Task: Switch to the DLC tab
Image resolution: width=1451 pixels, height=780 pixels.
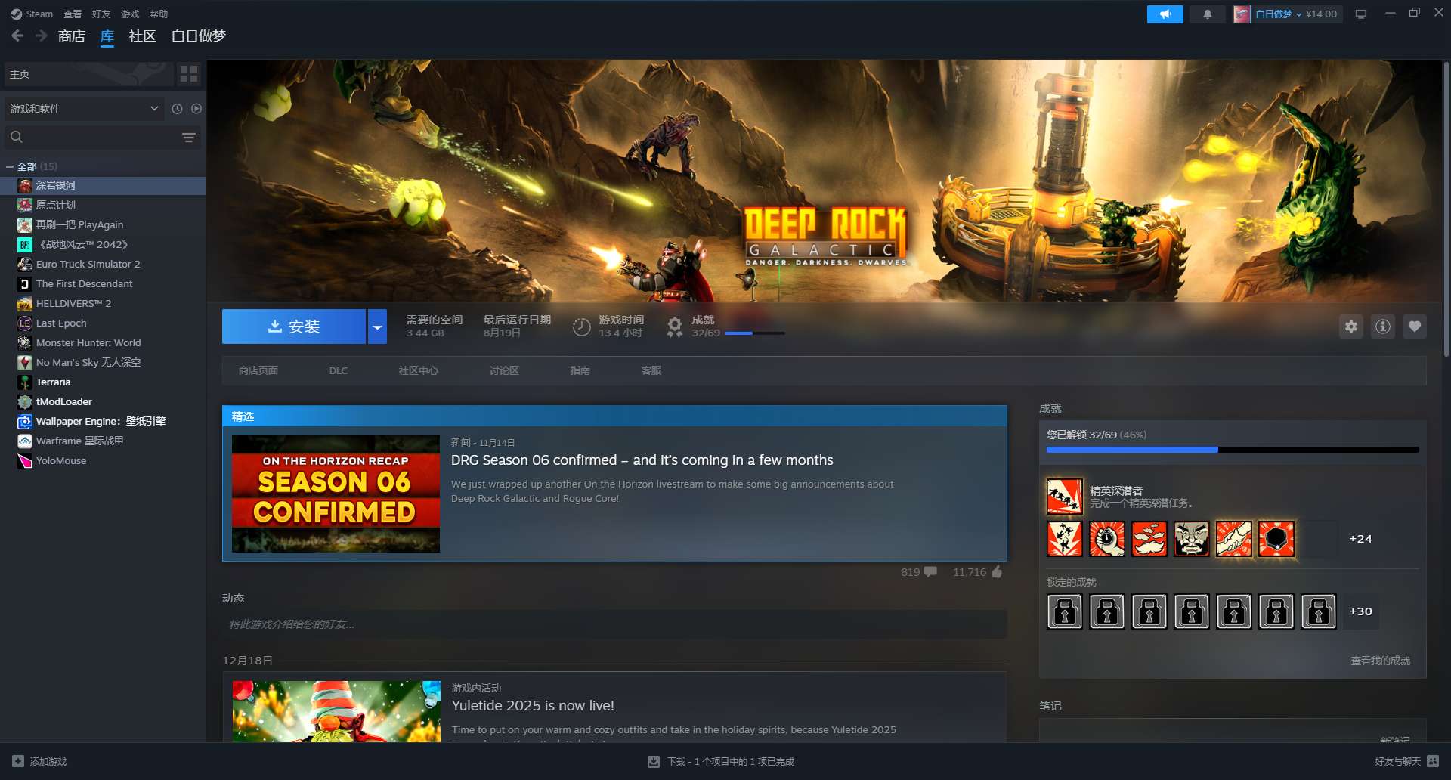Action: click(338, 371)
